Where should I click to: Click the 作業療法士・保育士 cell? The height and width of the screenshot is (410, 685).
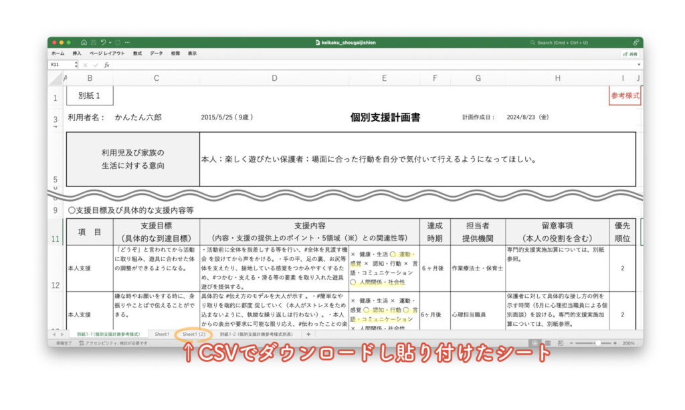[478, 268]
